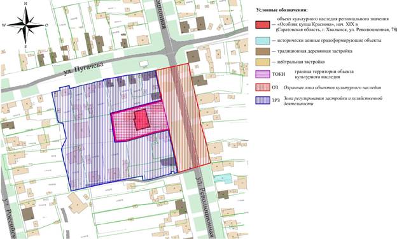The width and height of the screenshot is (397, 239).
Task: Click the '«Особняк купца Краснова»' legend text
Action: (304, 25)
